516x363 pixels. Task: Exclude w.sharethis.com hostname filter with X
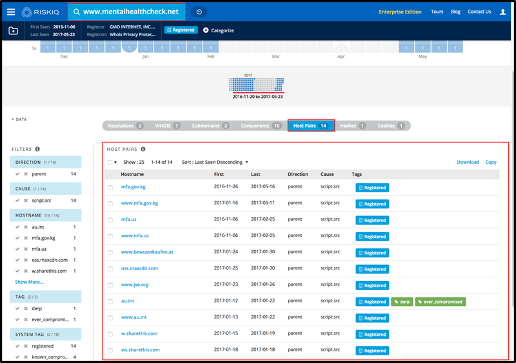(26, 271)
